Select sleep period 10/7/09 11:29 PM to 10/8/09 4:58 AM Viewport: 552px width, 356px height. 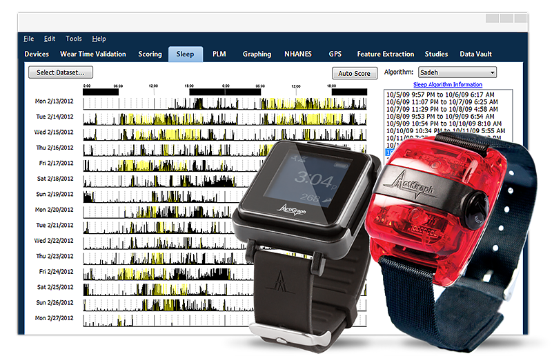(442, 109)
